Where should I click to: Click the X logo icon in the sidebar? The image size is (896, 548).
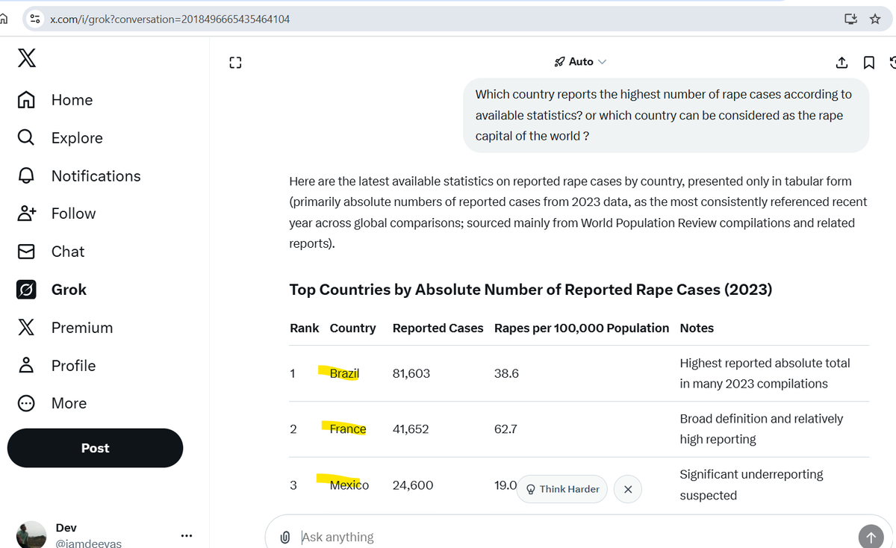click(x=26, y=58)
